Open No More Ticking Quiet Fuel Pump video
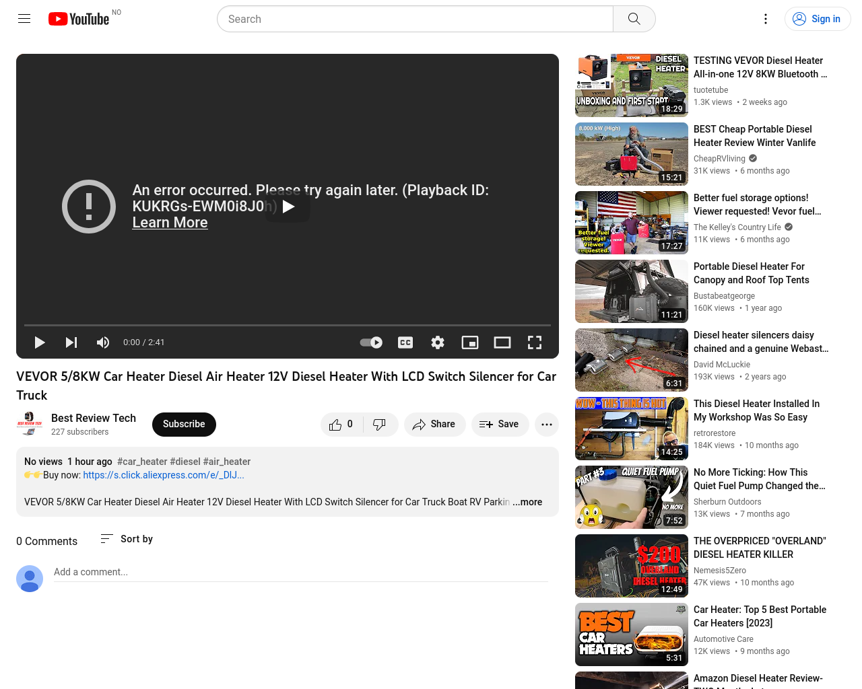The image size is (862, 689). tap(760, 479)
